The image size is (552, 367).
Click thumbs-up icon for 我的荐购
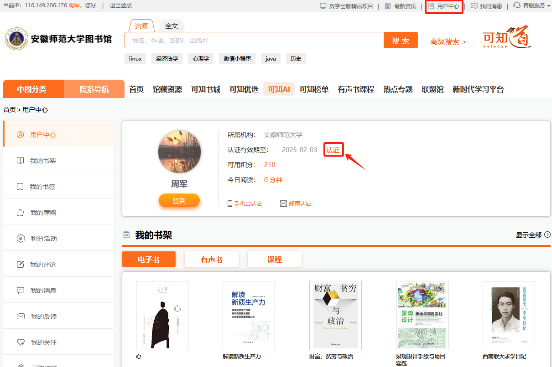(x=20, y=213)
